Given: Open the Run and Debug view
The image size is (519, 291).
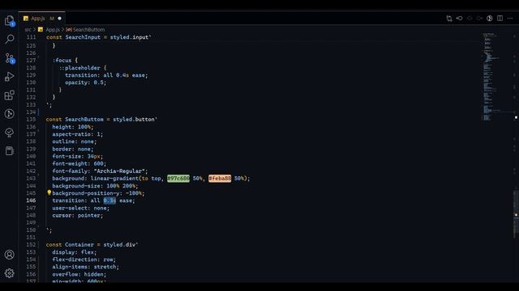Looking at the screenshot, I should click(9, 77).
